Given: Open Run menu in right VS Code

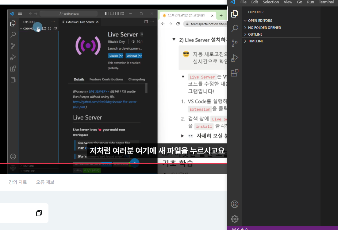Looking at the screenshot, I should (310, 2).
